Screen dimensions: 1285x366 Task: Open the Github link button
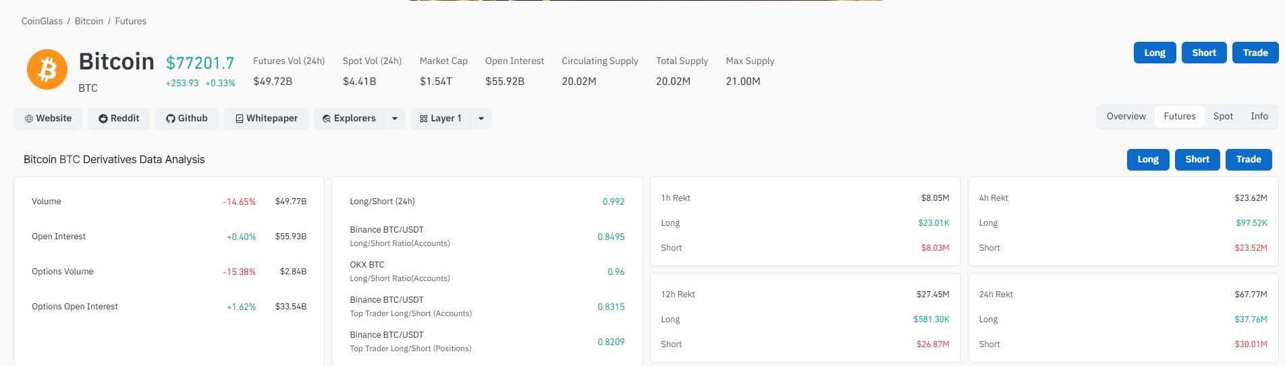pyautogui.click(x=187, y=119)
